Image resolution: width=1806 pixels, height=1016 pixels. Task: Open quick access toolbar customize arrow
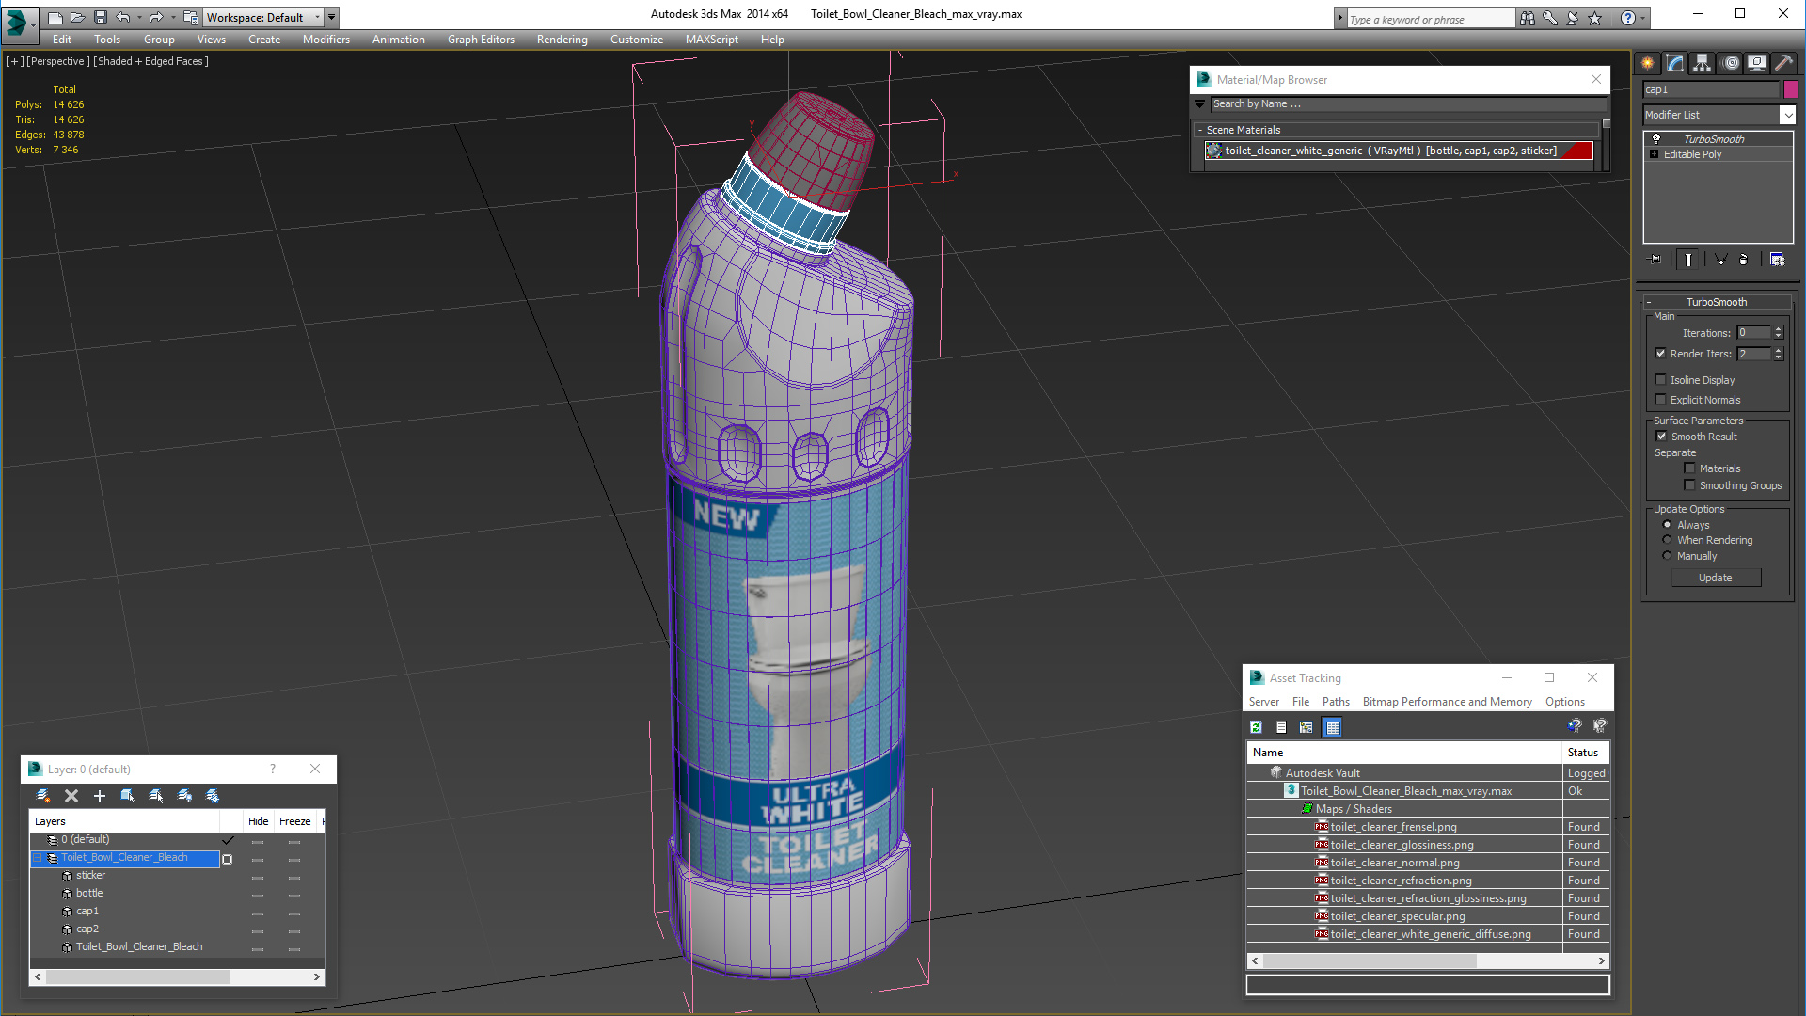pos(331,17)
